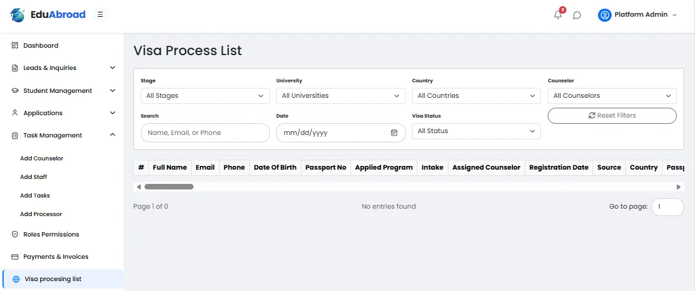Focus the Name, Email, or Phone search field

pyautogui.click(x=205, y=133)
